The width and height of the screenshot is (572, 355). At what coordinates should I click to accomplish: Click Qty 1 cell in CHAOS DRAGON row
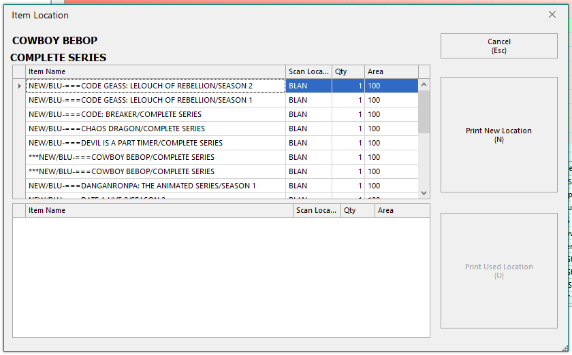348,129
